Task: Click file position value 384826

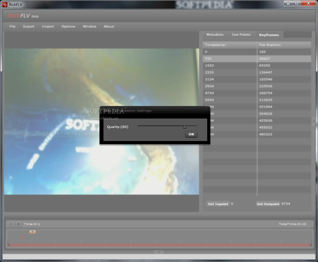Action: [x=265, y=114]
